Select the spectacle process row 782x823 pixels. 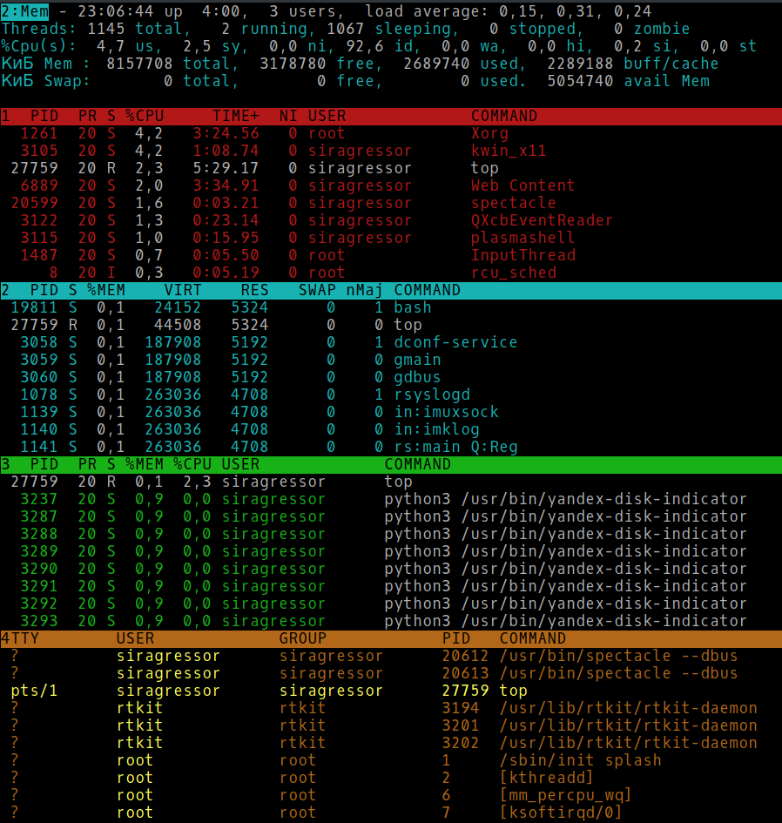(261, 203)
